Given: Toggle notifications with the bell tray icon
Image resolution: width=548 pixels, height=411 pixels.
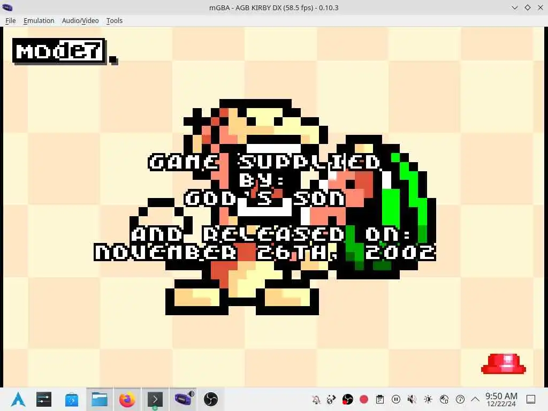Looking at the screenshot, I should pos(316,399).
